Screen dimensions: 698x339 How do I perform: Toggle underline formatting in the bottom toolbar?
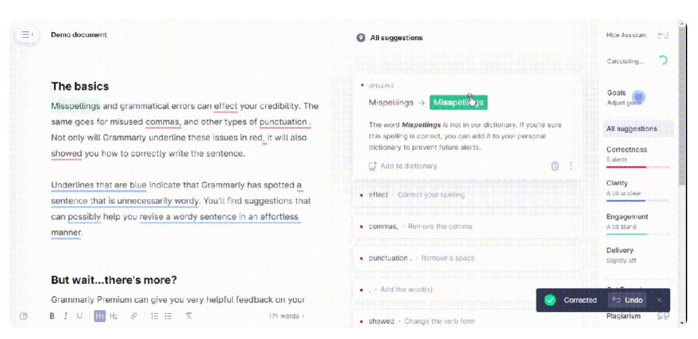(79, 316)
